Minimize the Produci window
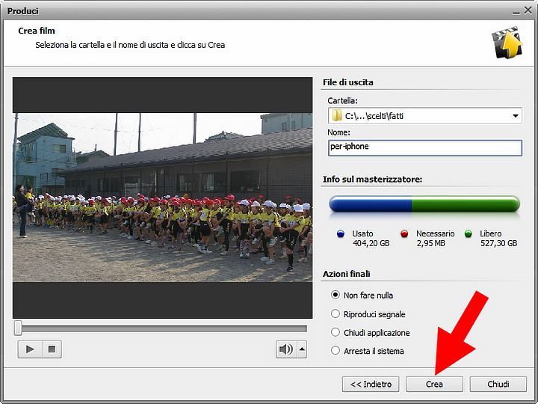The image size is (538, 404). [x=516, y=12]
